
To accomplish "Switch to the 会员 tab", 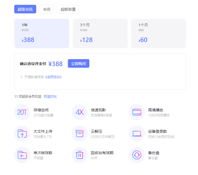I will (47, 9).
